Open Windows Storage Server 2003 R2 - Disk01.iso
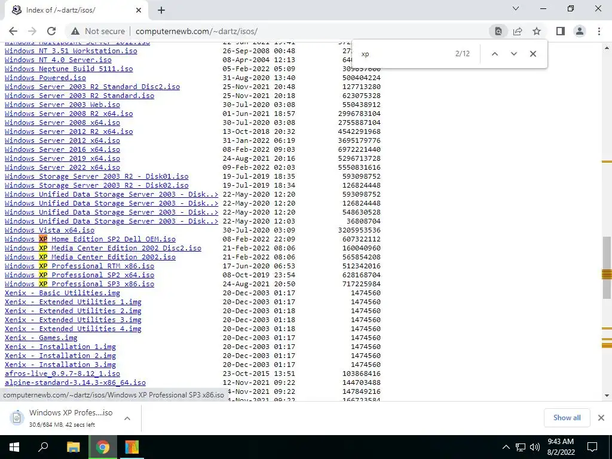 point(96,176)
